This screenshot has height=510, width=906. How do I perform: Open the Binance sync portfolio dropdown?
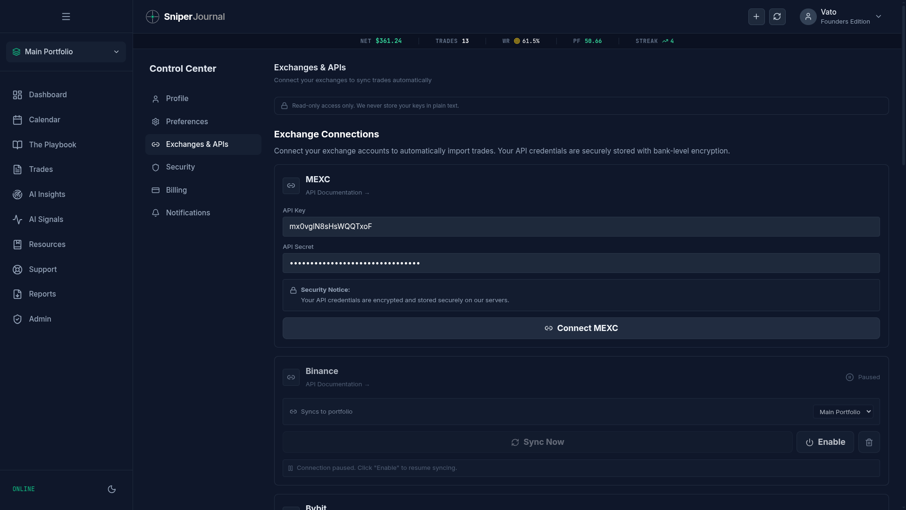(x=843, y=412)
